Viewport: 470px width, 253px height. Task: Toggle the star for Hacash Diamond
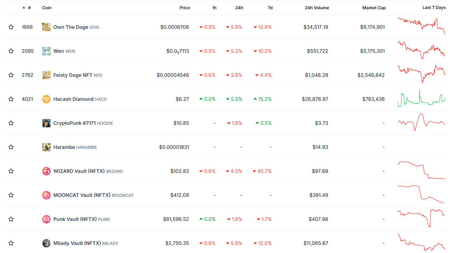11,99
